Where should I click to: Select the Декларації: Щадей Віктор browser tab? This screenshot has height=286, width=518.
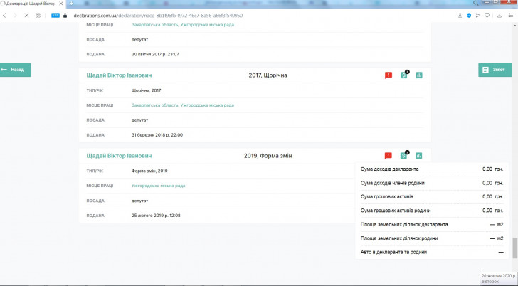click(x=32, y=4)
